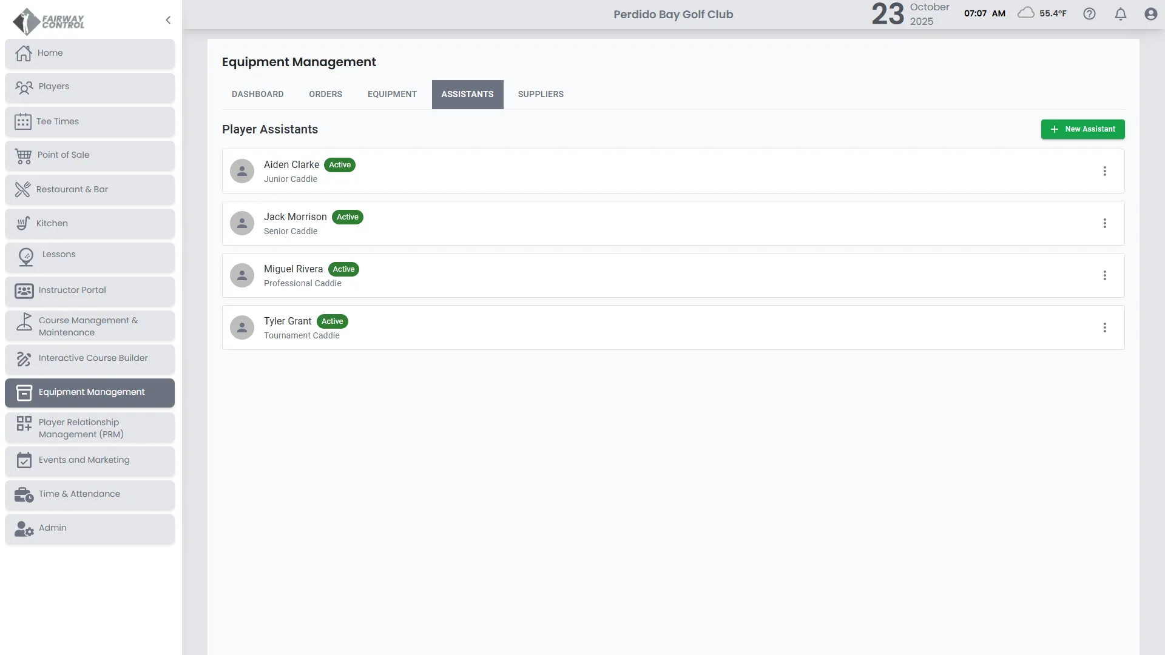Click the help question mark icon

click(1089, 13)
